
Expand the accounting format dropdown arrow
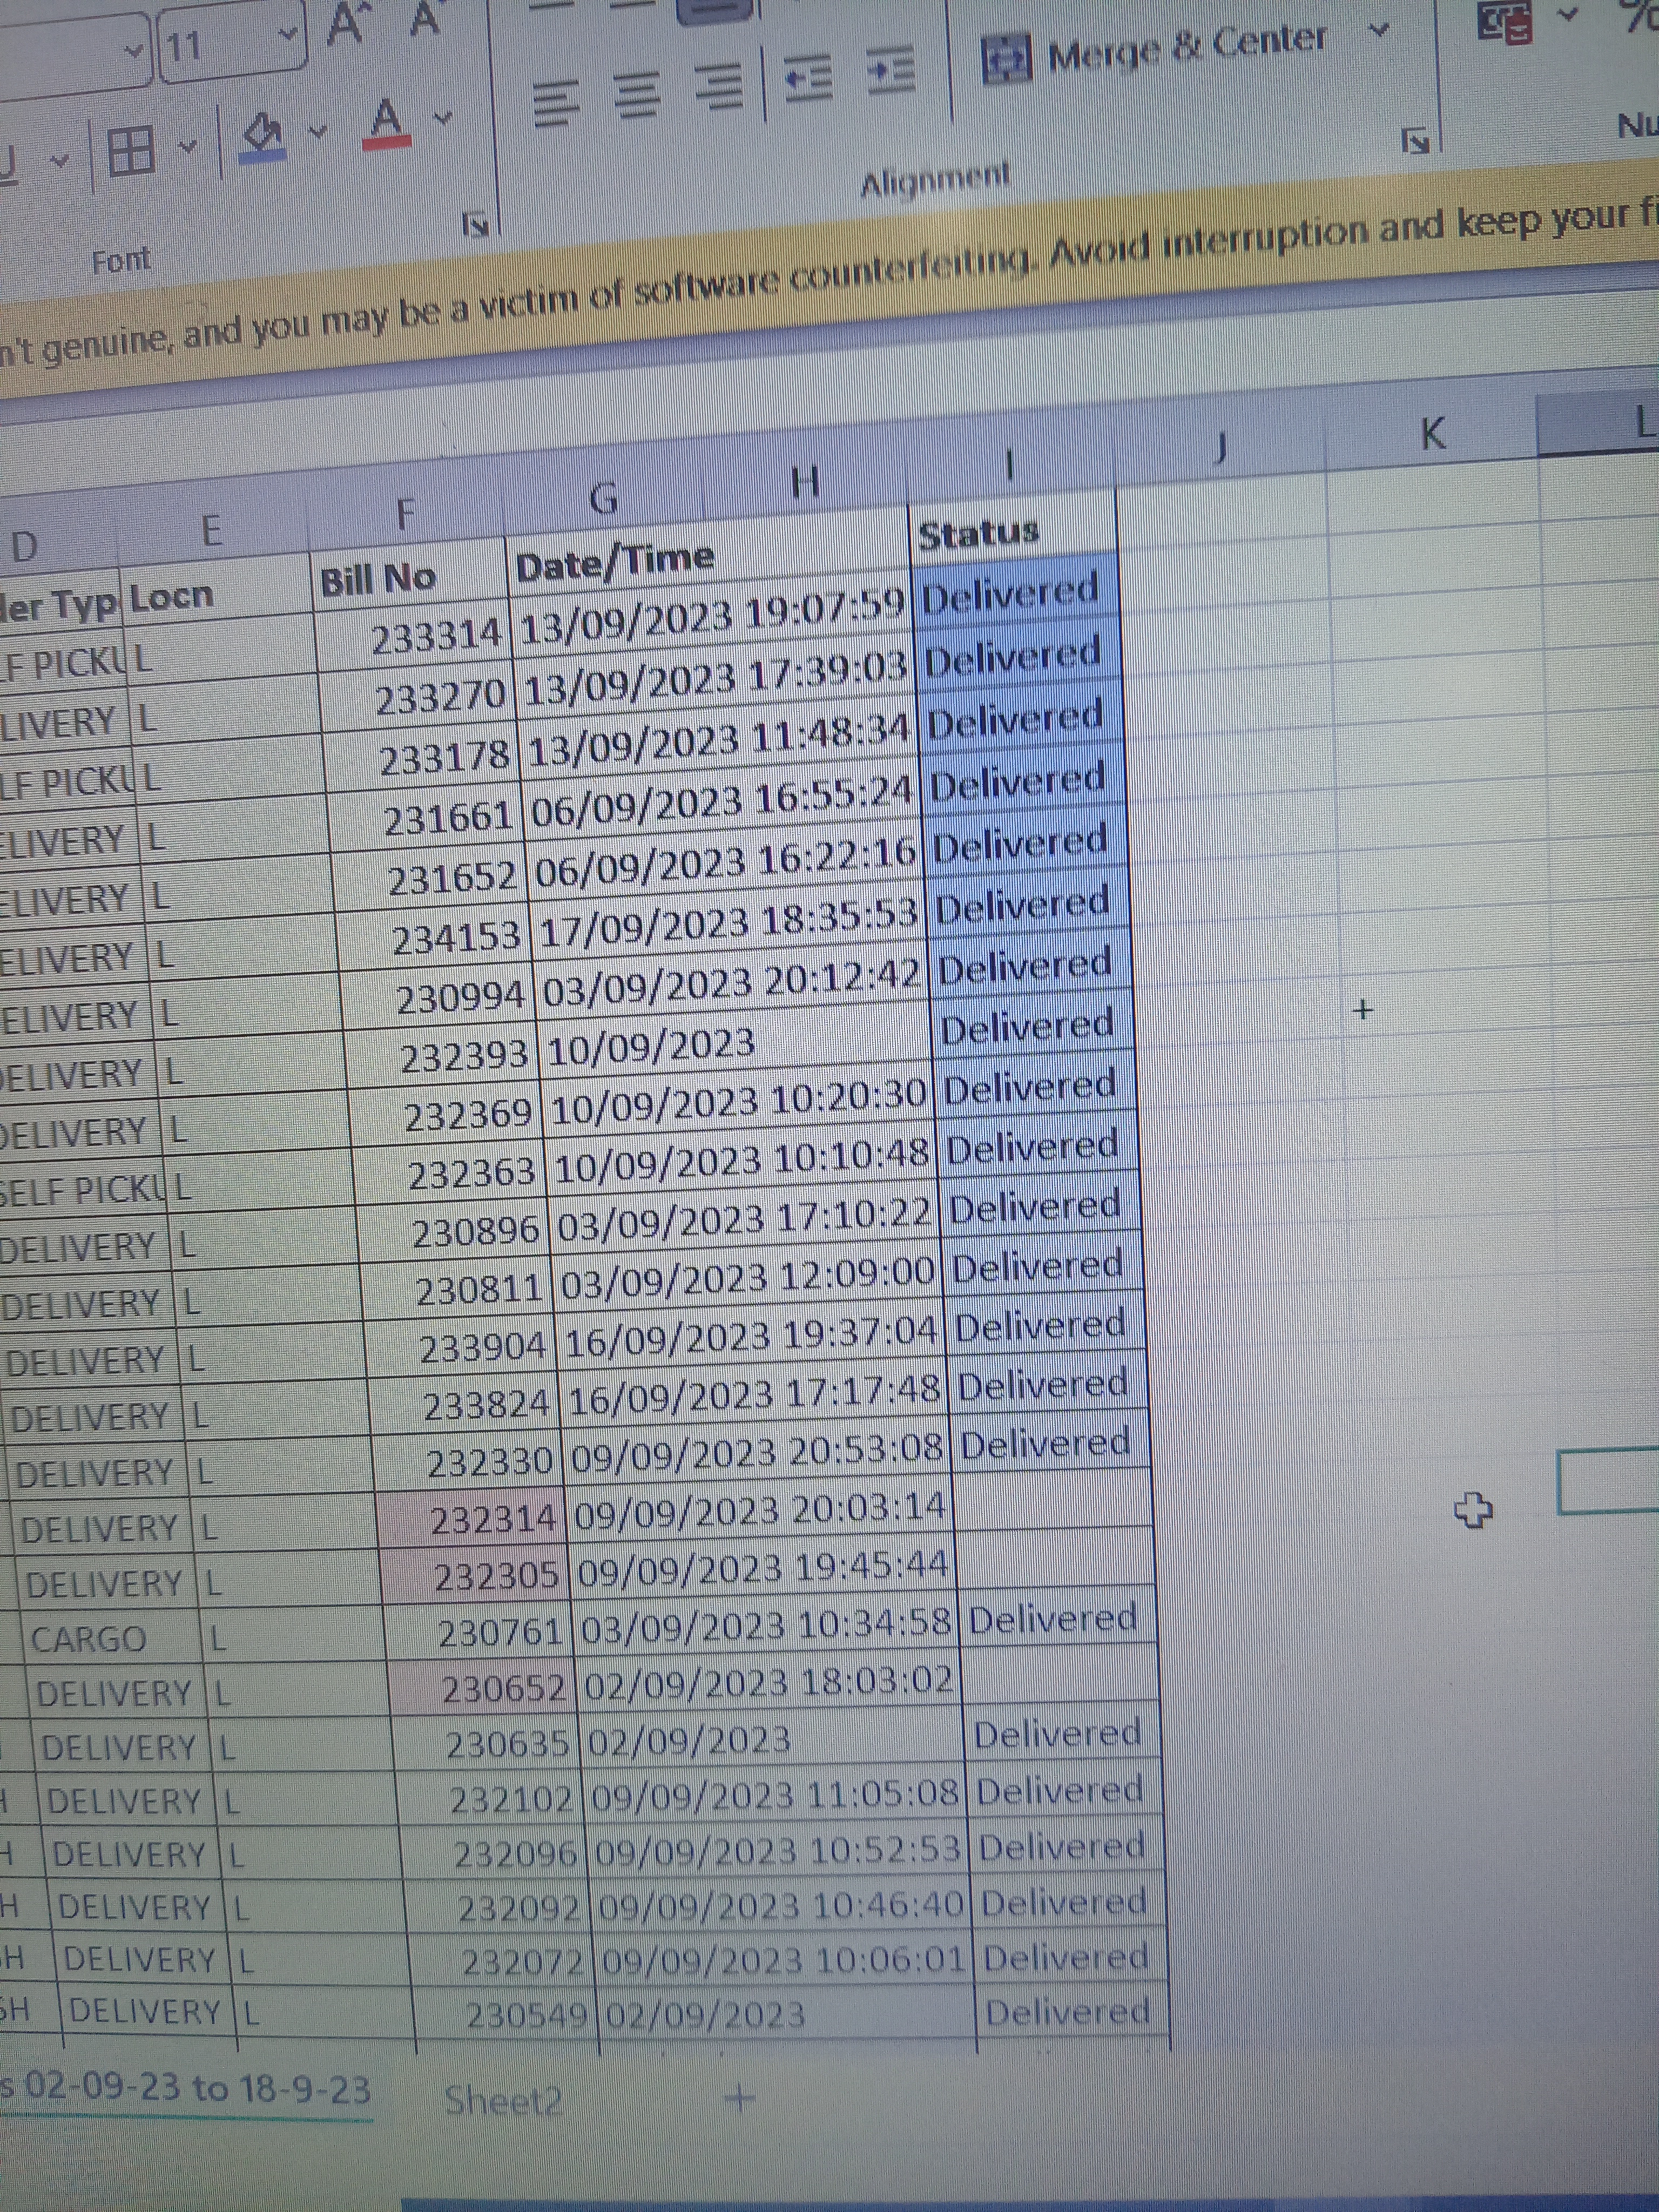[1568, 15]
